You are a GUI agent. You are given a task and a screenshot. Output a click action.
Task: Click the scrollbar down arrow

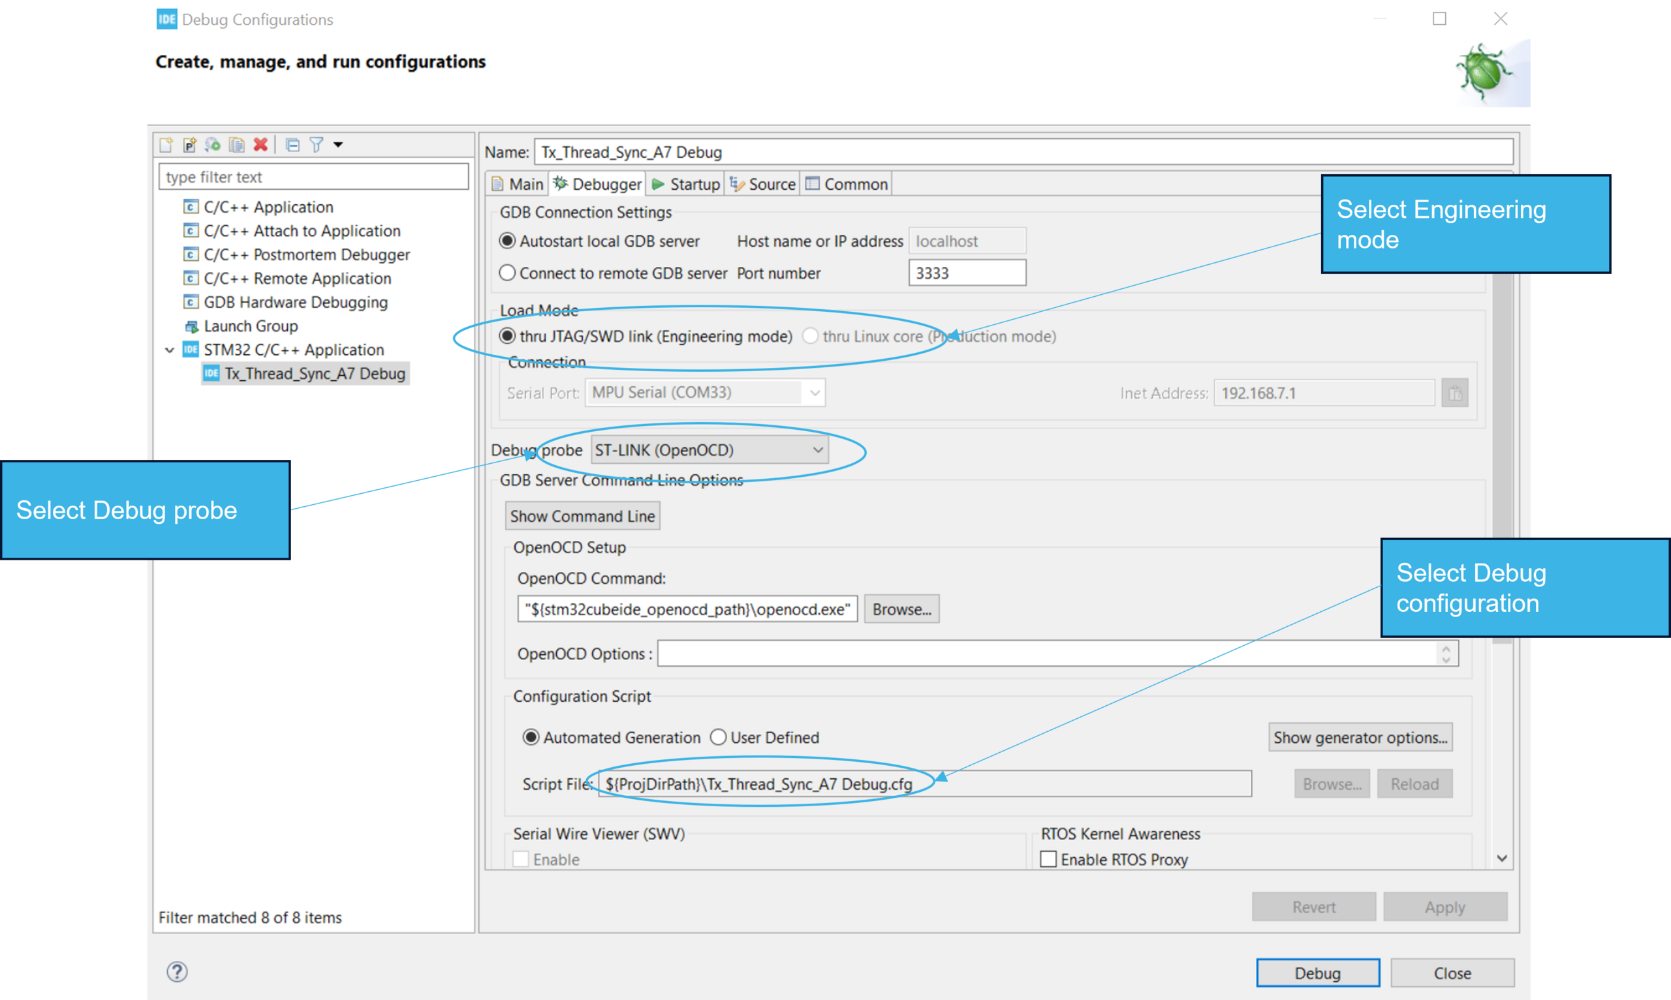coord(1501,858)
